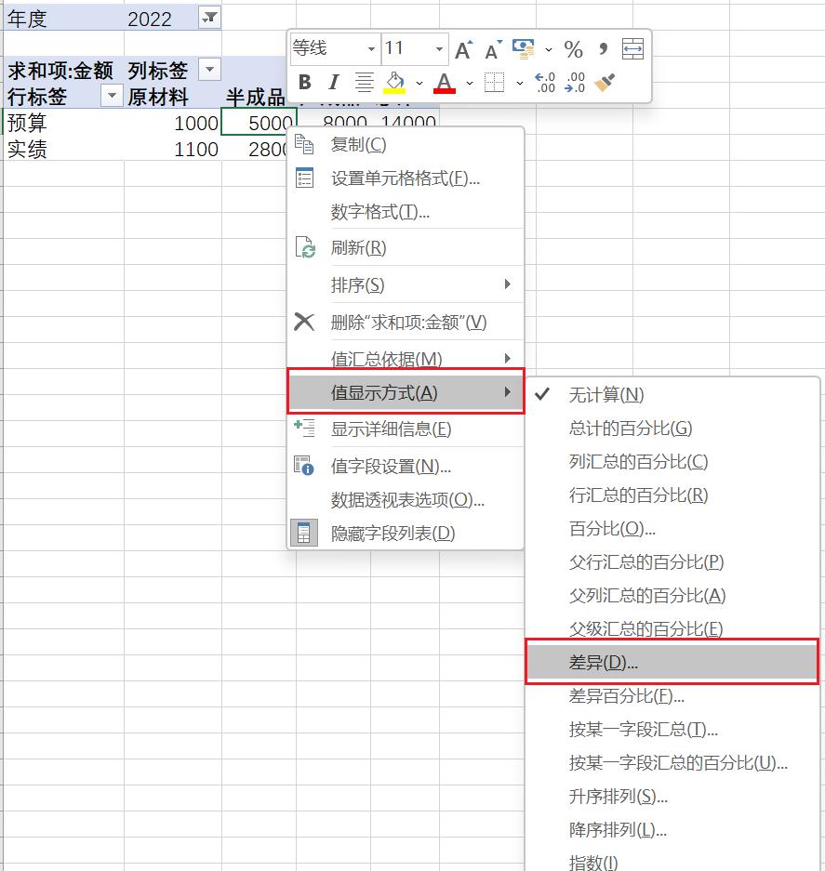Select the 年度 filter label cell
The image size is (825, 871).
[x=63, y=18]
